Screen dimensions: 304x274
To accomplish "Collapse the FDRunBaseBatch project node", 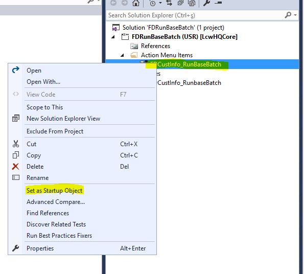I will coord(113,37).
